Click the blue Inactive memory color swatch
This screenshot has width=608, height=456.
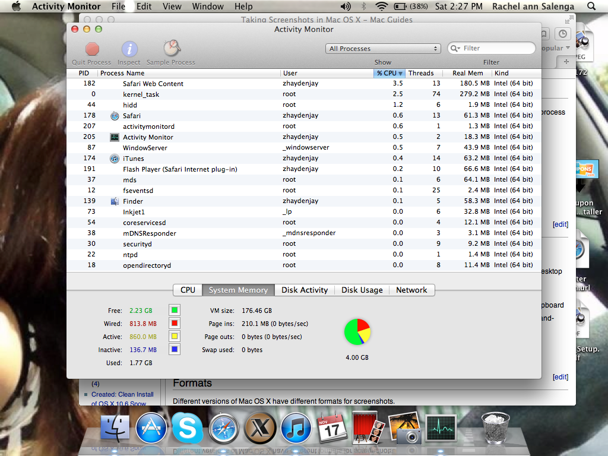(x=175, y=349)
